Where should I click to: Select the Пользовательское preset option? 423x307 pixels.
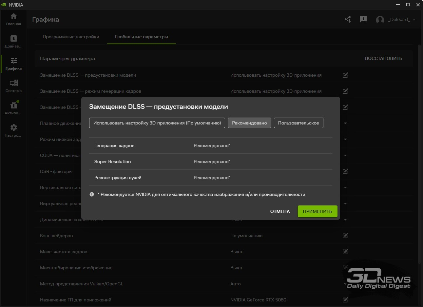pyautogui.click(x=298, y=123)
